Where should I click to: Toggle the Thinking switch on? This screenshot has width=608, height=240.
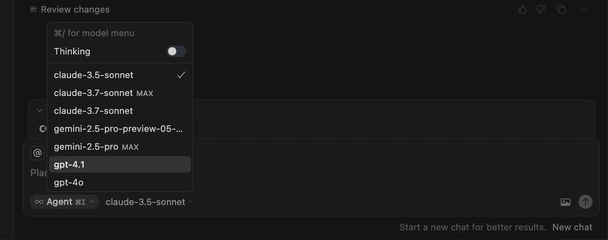[x=176, y=52]
